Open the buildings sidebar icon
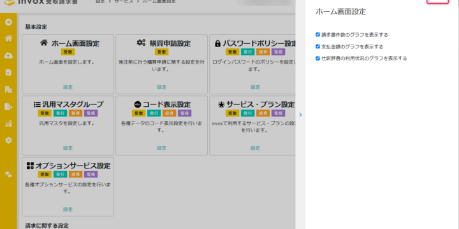459x229 pixels. coord(8,90)
